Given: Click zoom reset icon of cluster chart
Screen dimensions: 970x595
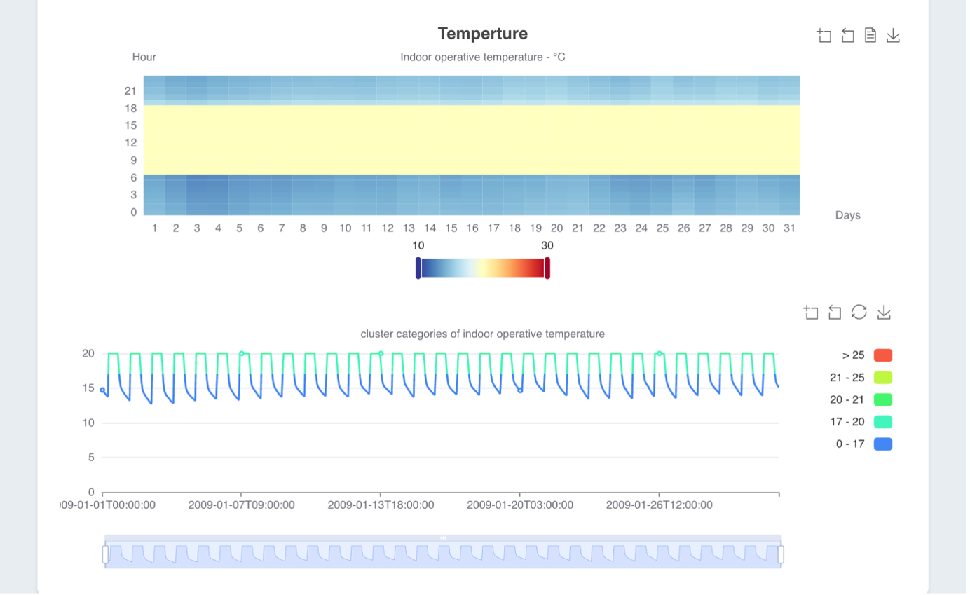Looking at the screenshot, I should pyautogui.click(x=834, y=313).
